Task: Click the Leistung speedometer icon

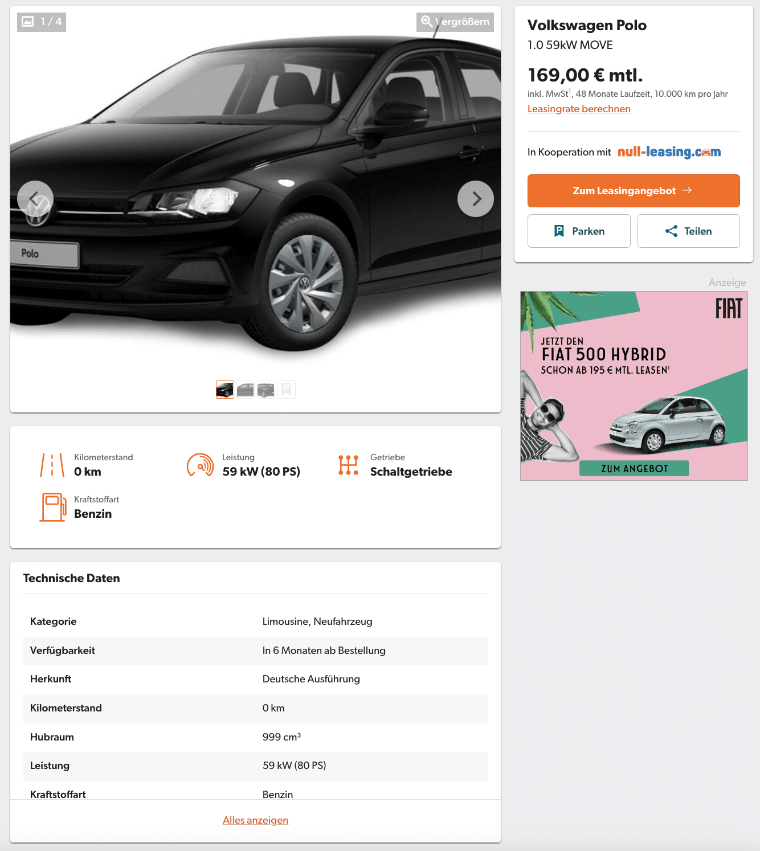Action: click(200, 465)
